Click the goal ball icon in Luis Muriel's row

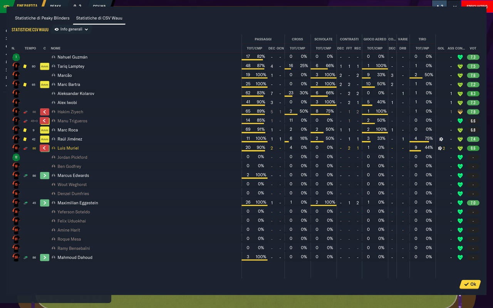440,148
